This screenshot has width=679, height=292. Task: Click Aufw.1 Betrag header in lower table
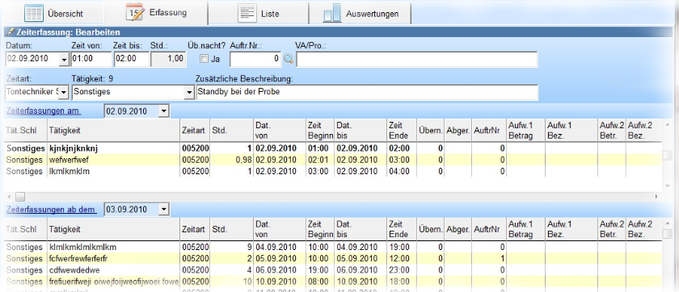pyautogui.click(x=526, y=229)
